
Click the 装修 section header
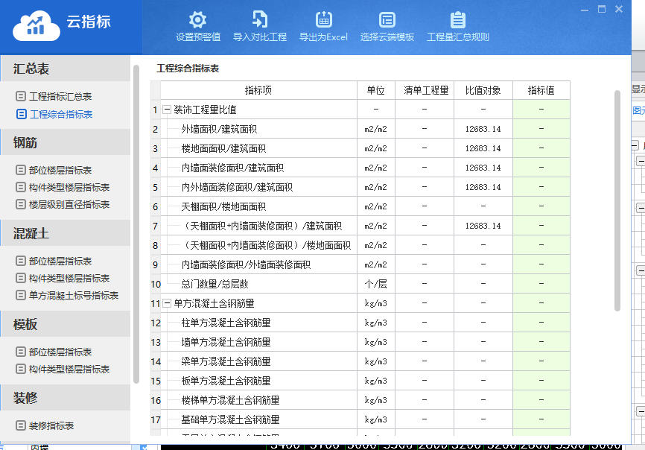click(66, 398)
